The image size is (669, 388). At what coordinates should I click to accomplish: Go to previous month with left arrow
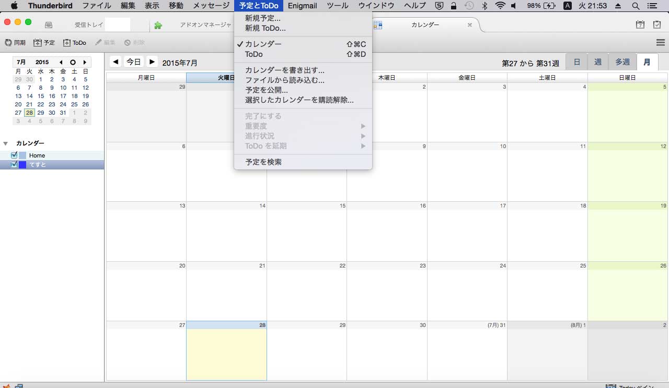point(116,62)
